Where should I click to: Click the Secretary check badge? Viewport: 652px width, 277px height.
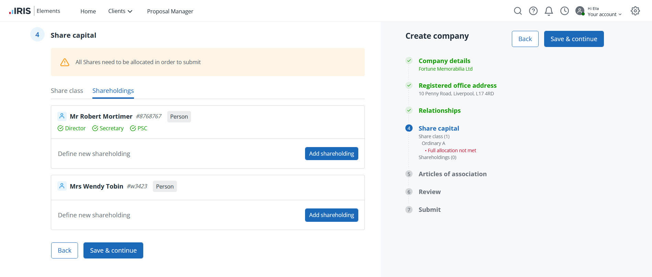point(108,128)
